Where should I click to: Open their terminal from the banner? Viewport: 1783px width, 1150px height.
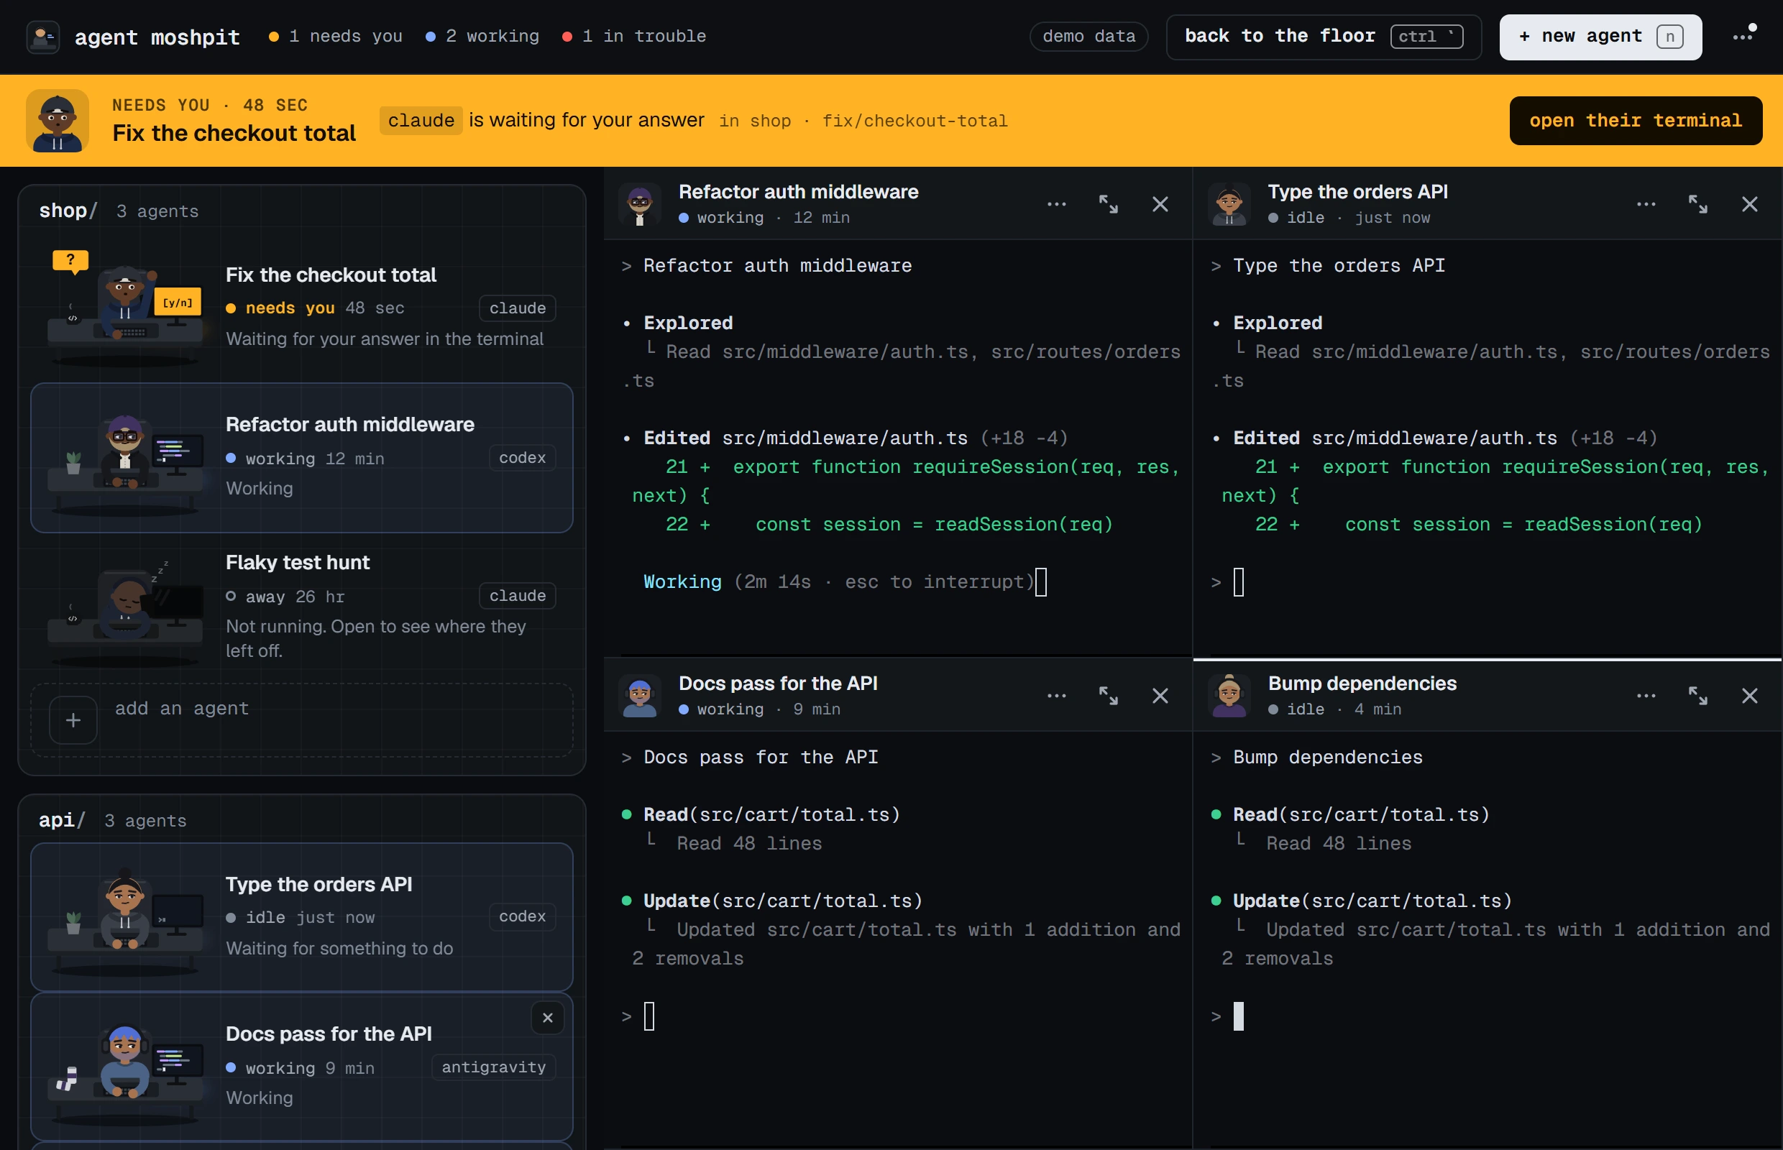1635,120
